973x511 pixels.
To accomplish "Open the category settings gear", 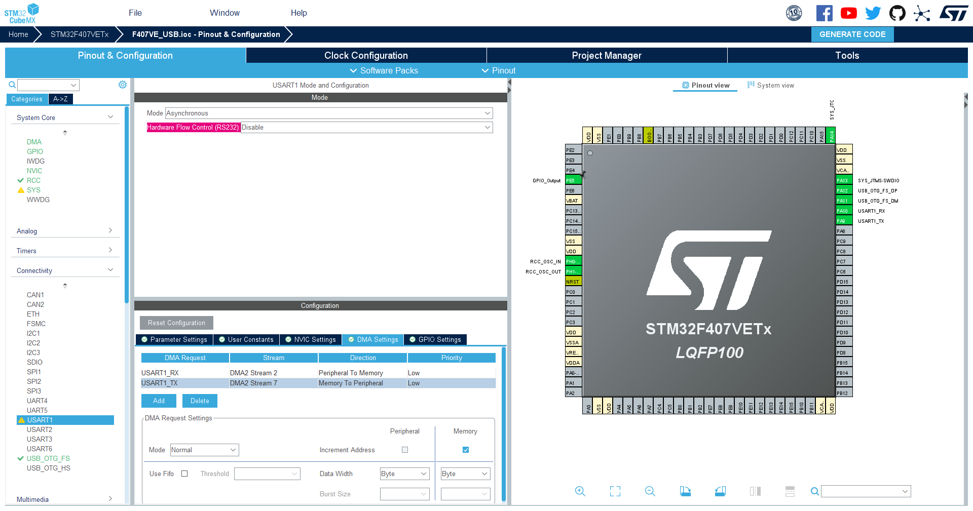I will point(123,85).
